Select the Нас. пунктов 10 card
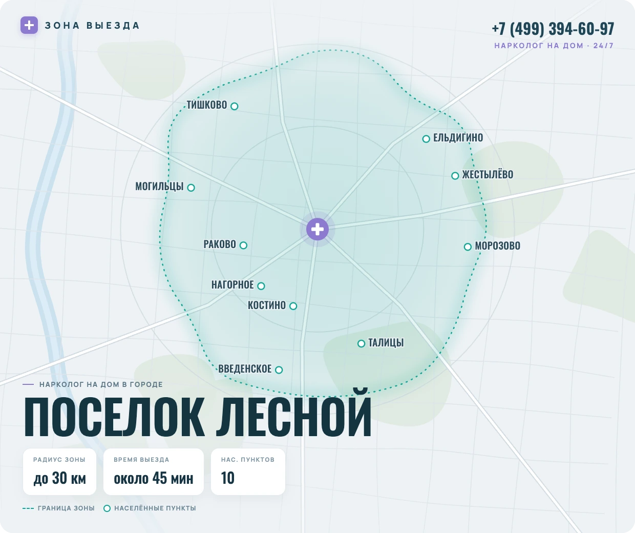 [248, 471]
